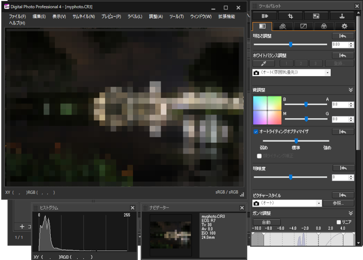Collapse the ガンマ調整 gamma section
This screenshot has width=363, height=260.
(350, 213)
